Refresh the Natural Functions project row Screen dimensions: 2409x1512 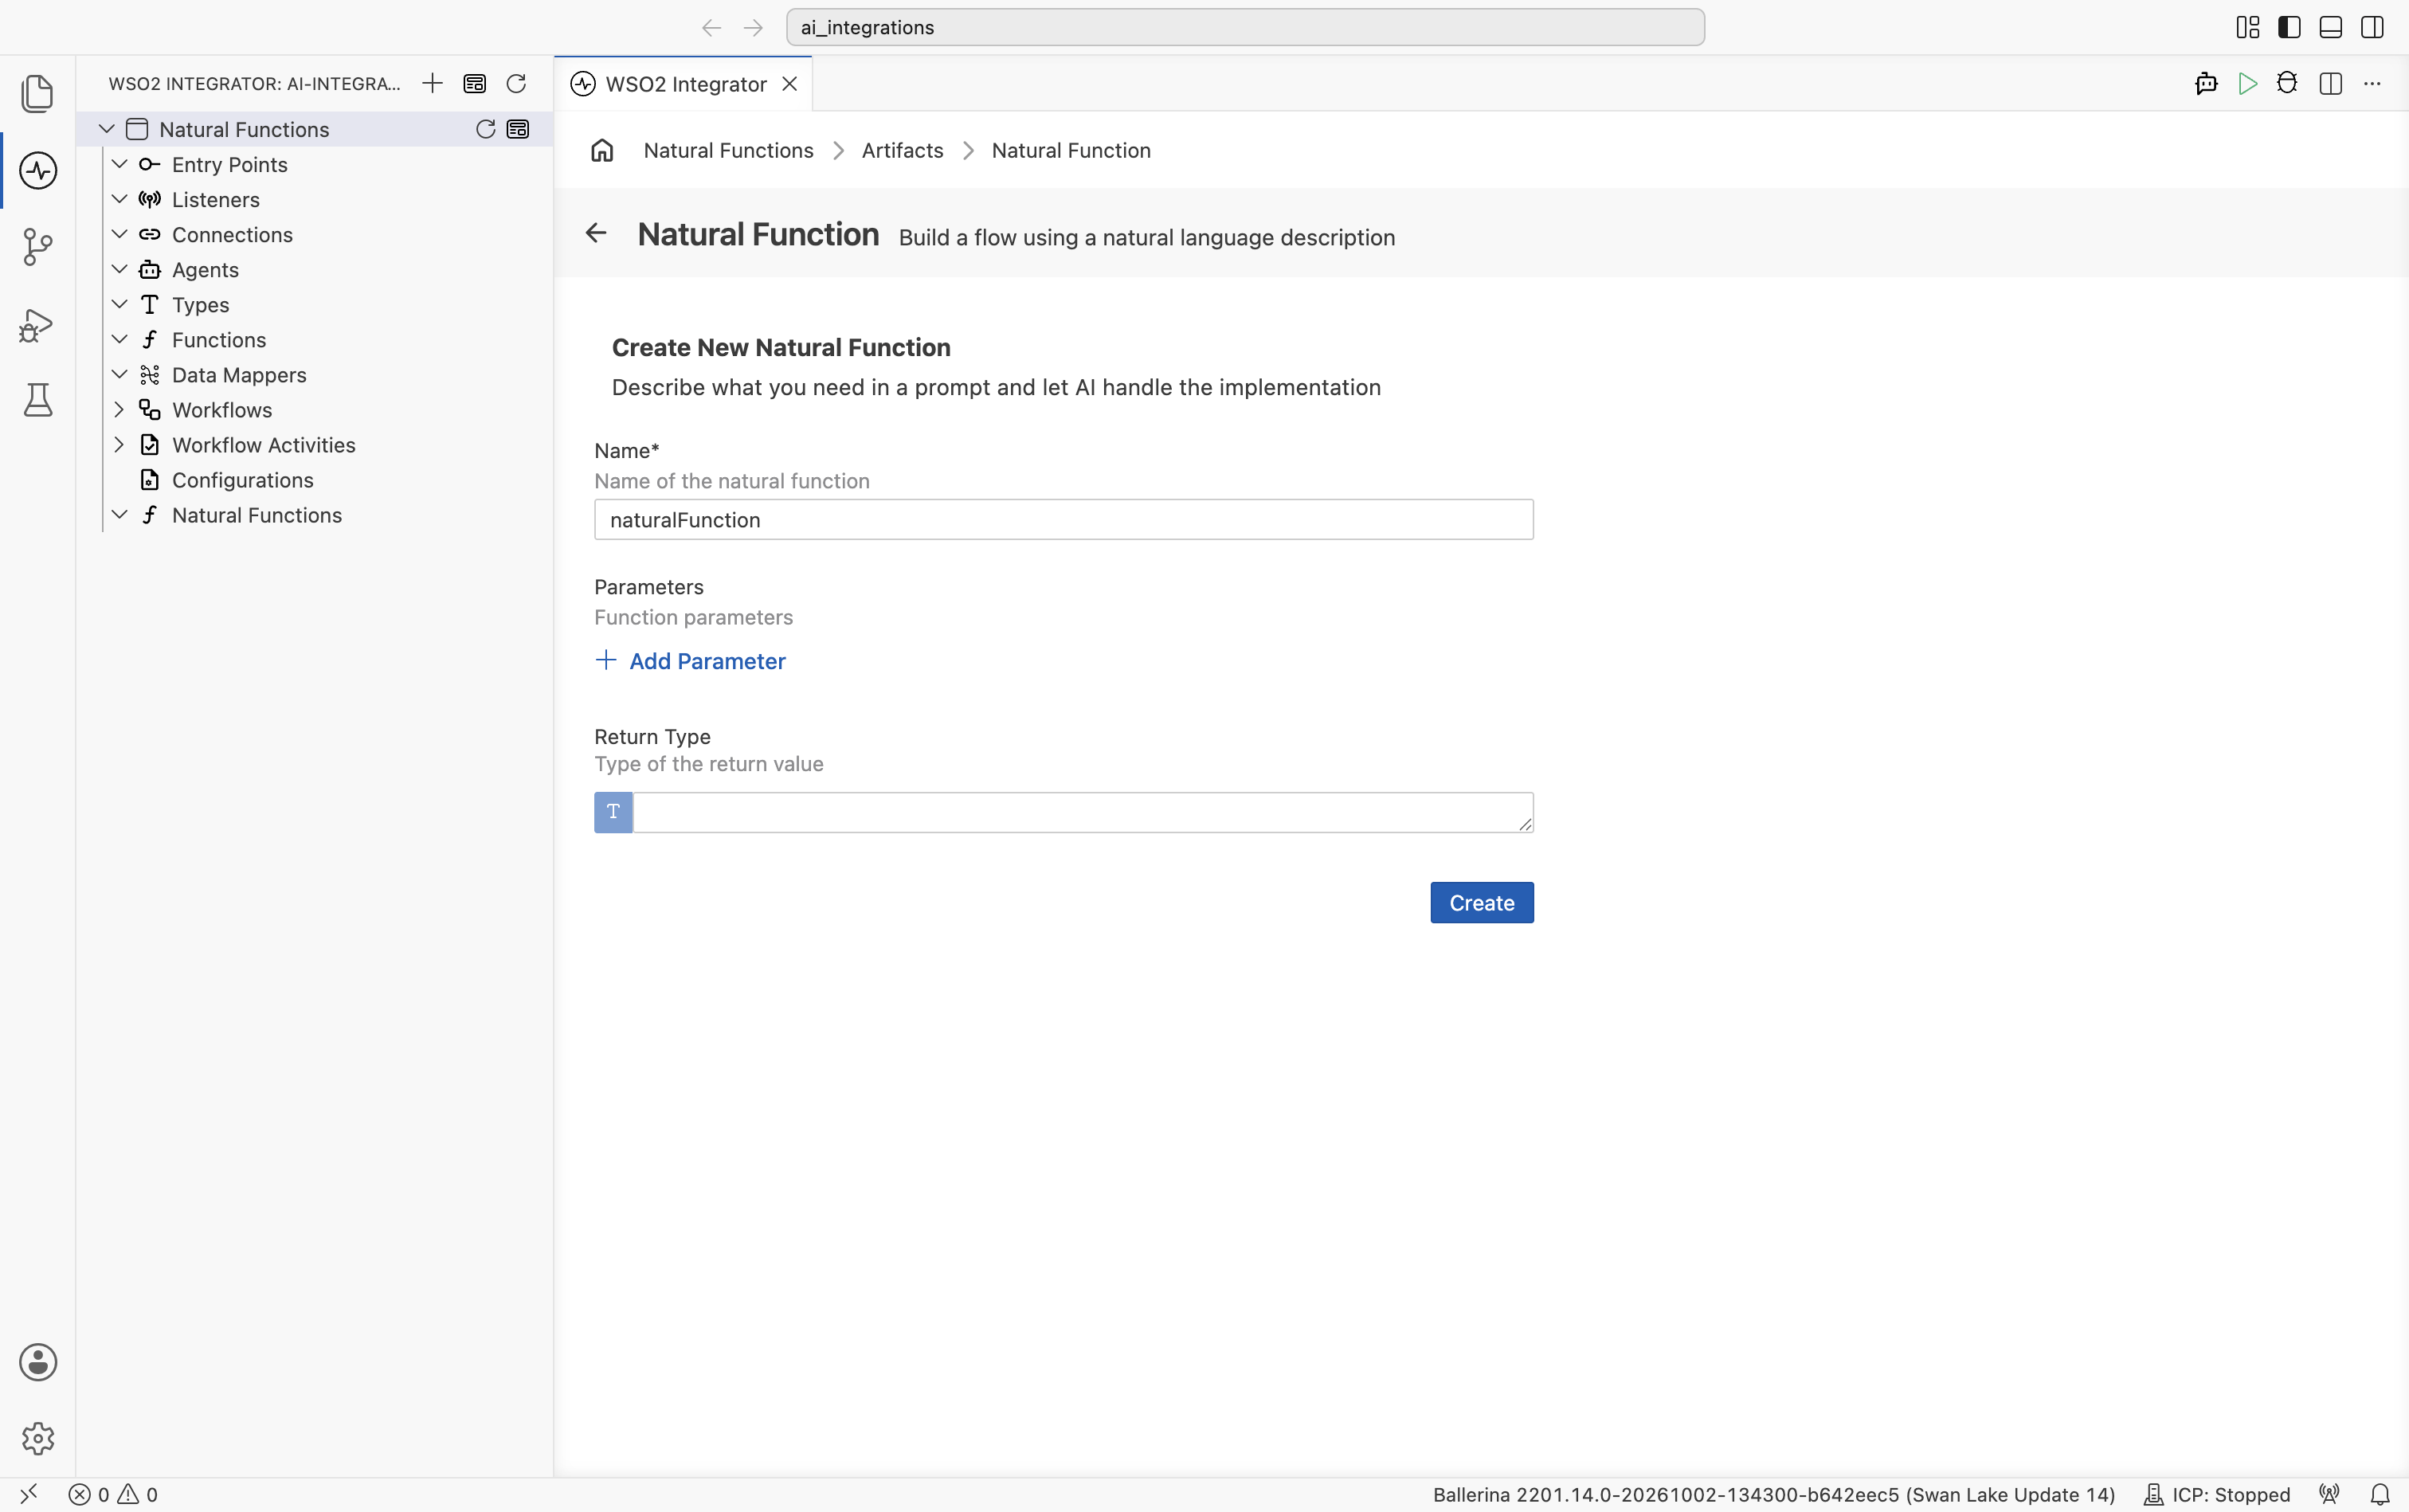pyautogui.click(x=486, y=129)
